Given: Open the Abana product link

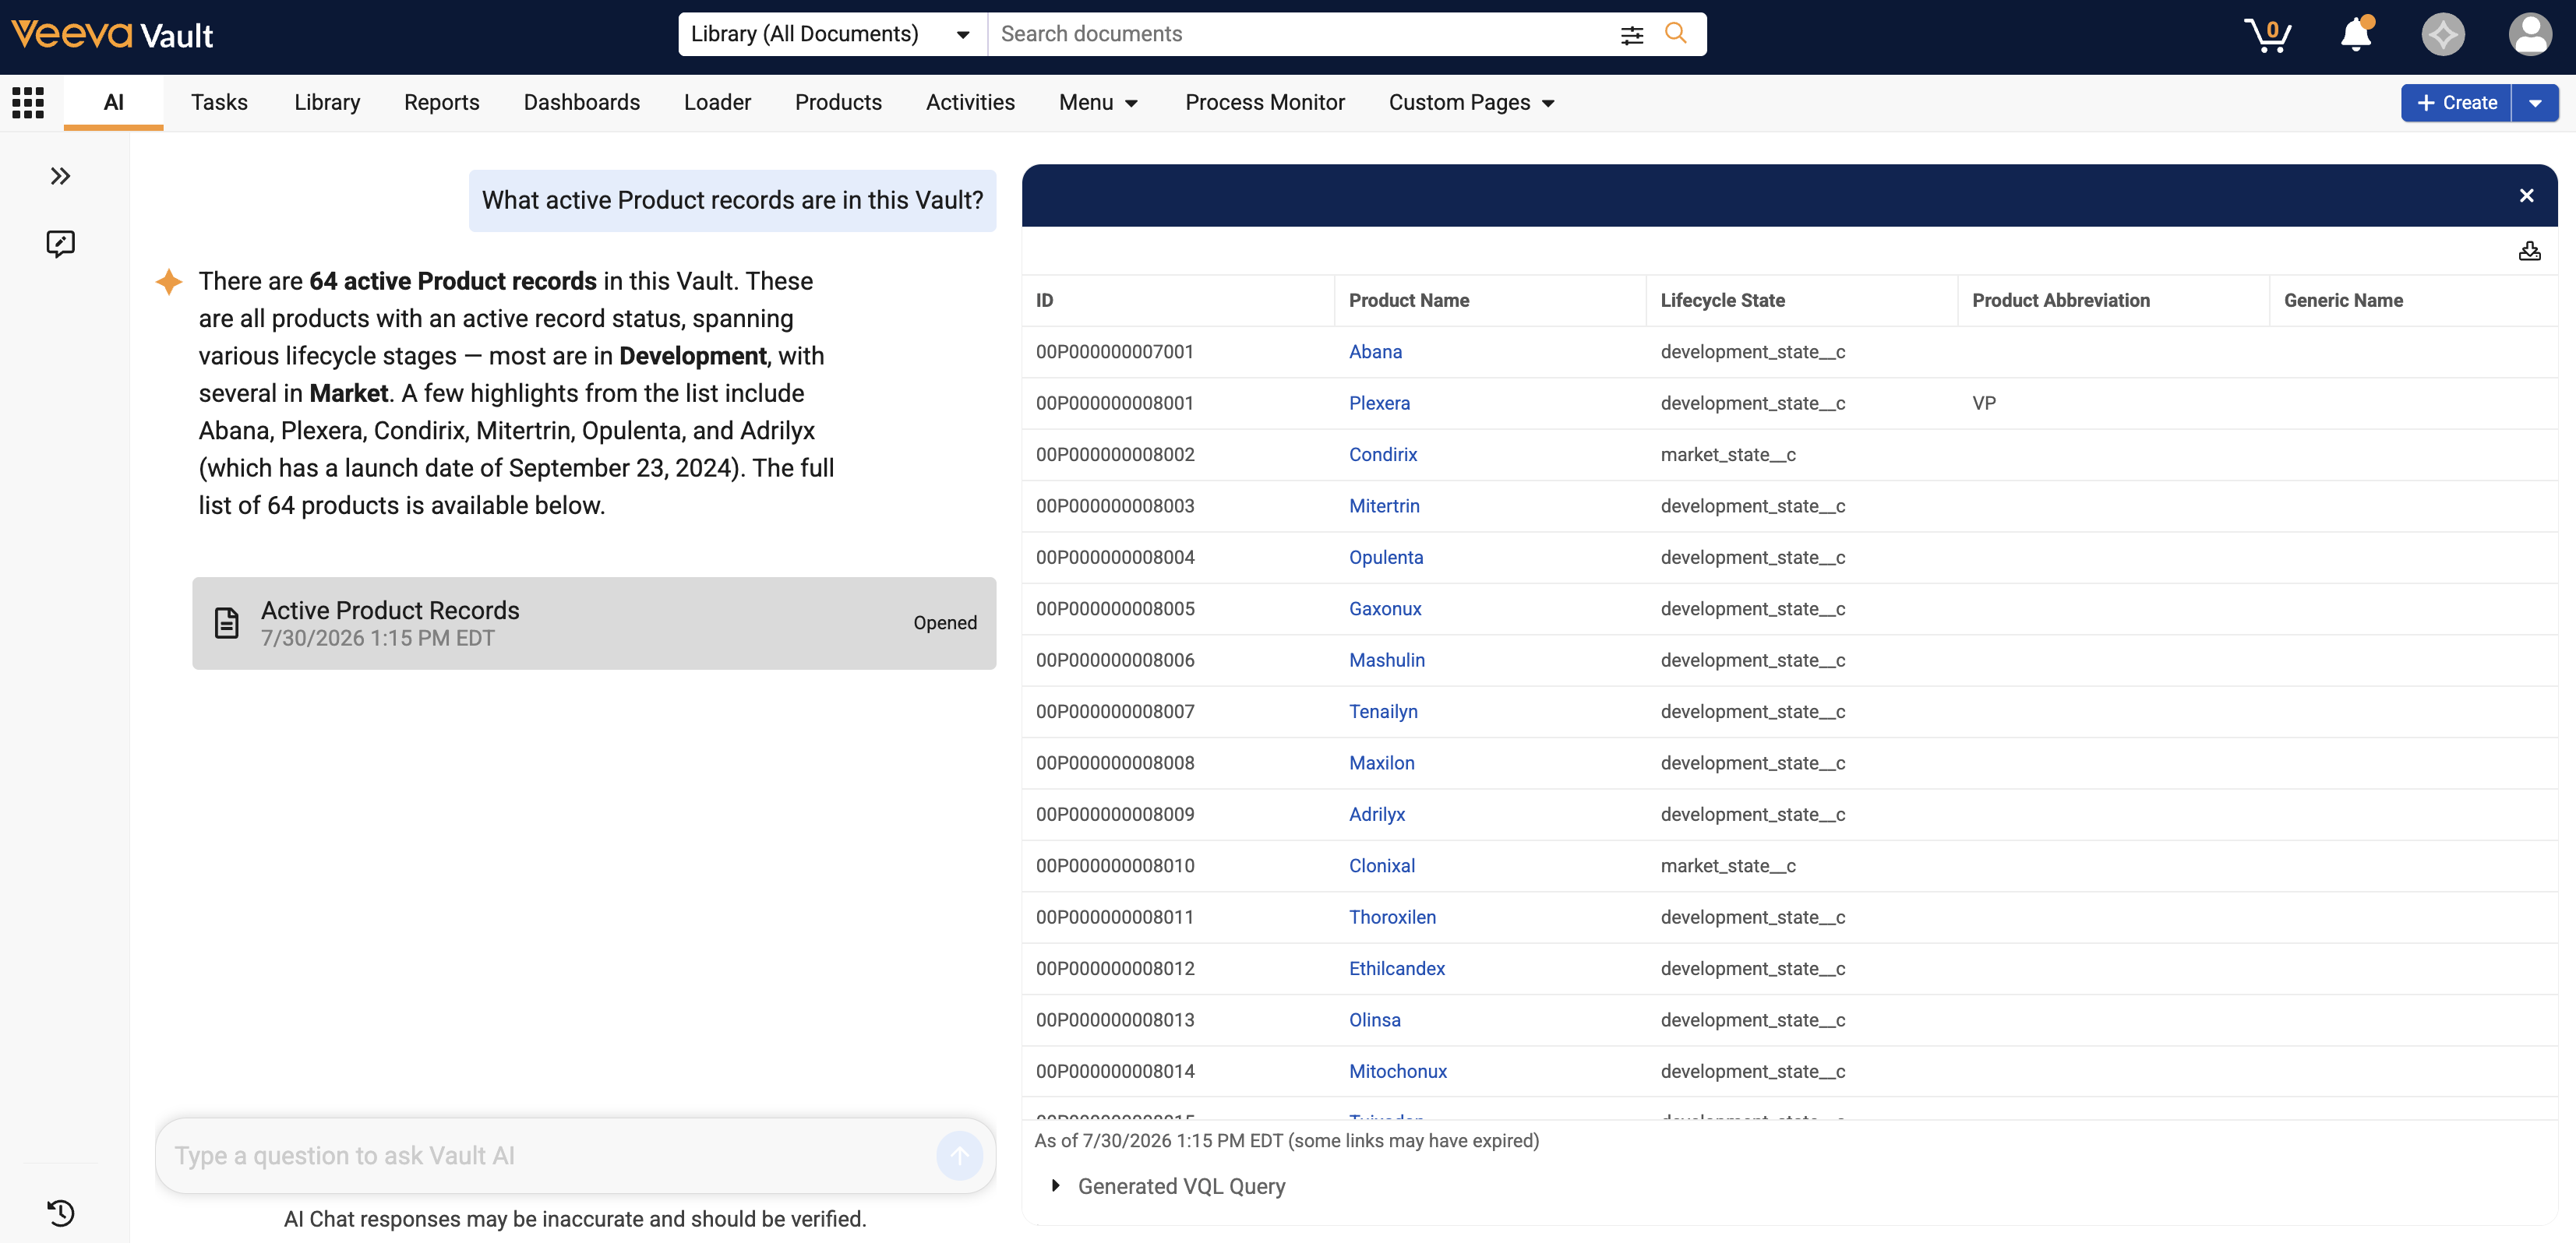Looking at the screenshot, I should tap(1375, 352).
